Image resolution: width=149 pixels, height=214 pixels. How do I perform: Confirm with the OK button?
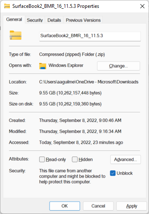(65, 206)
